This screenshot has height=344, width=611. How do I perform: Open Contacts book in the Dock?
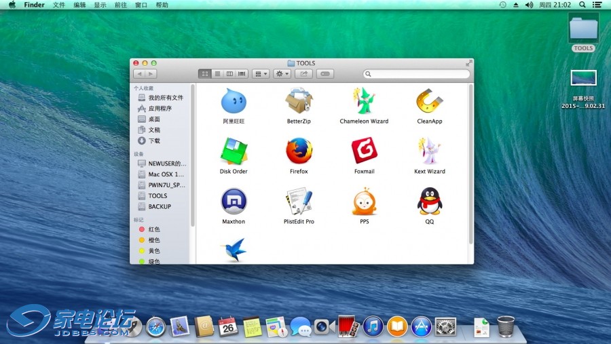[204, 326]
